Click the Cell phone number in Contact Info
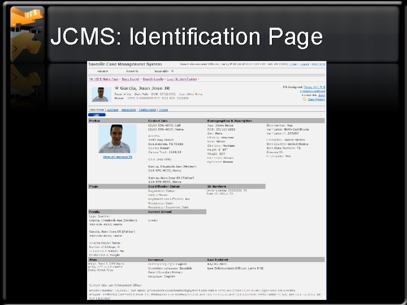The width and height of the screenshot is (407, 305). pyautogui.click(x=164, y=125)
